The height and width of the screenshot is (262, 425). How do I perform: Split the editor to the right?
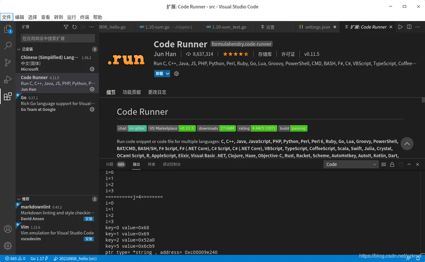(x=409, y=27)
